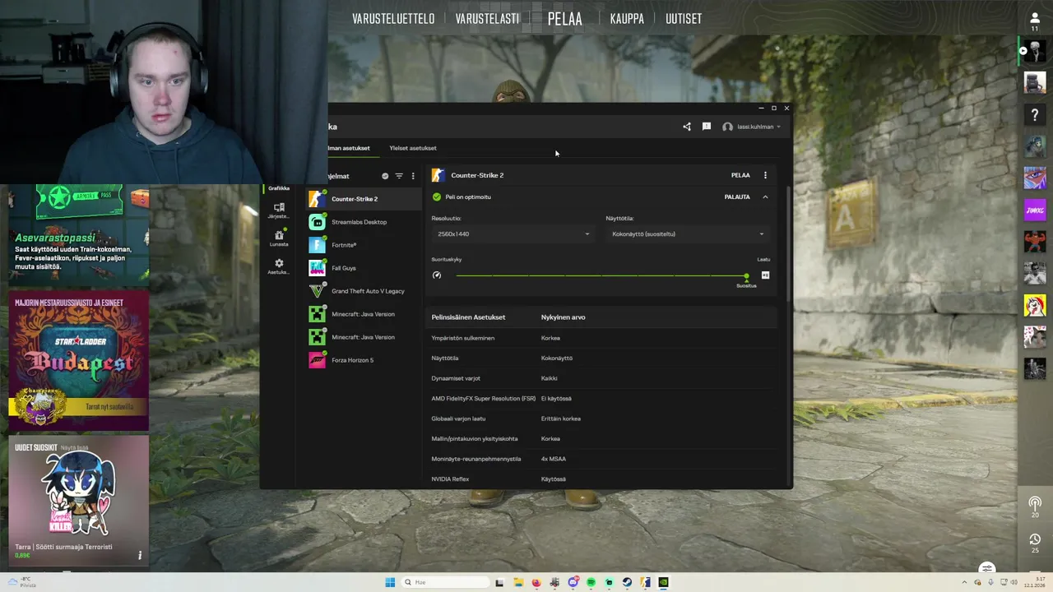This screenshot has width=1053, height=592.
Task: Open Tarra Söötti surmaaja Terroristi sticker offer
Action: [x=79, y=501]
